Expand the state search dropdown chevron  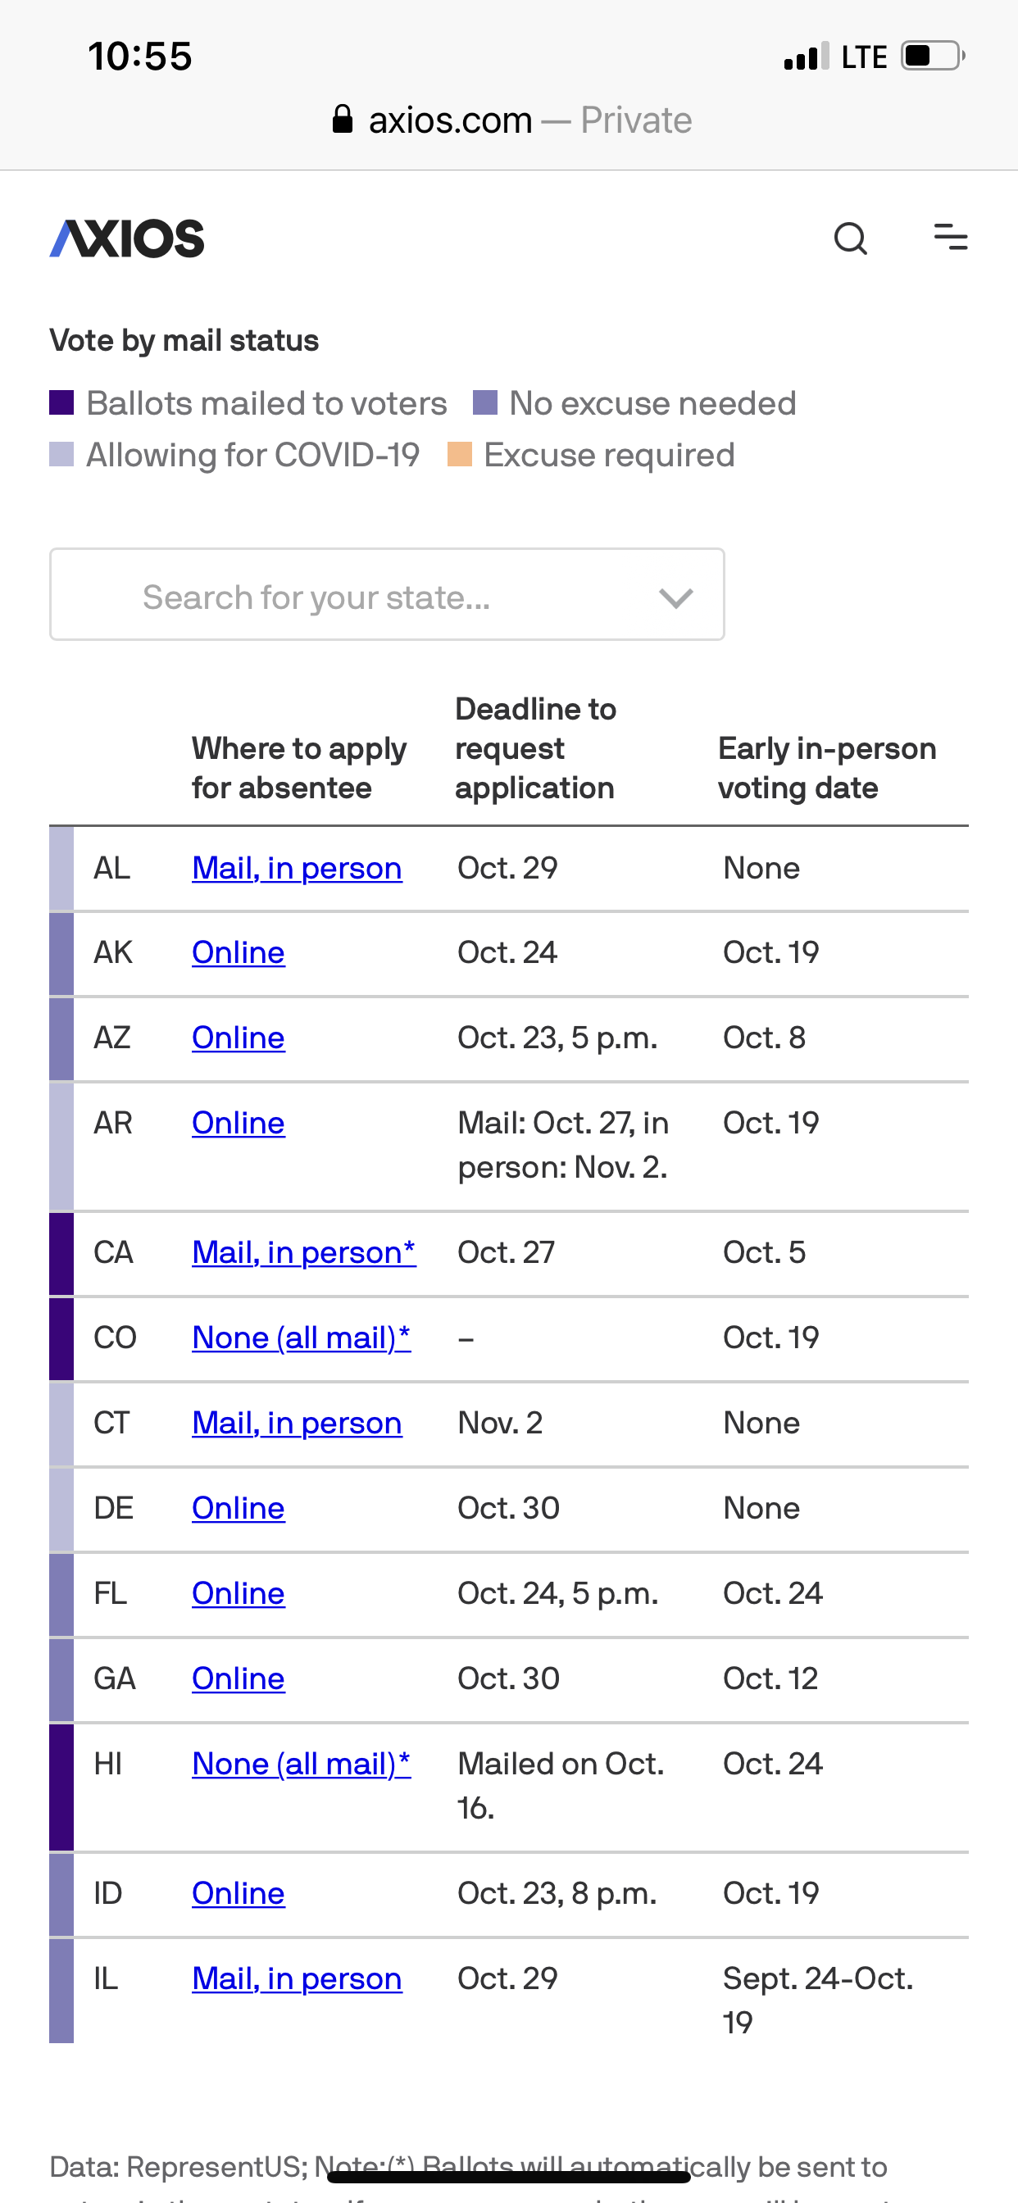[x=676, y=597]
